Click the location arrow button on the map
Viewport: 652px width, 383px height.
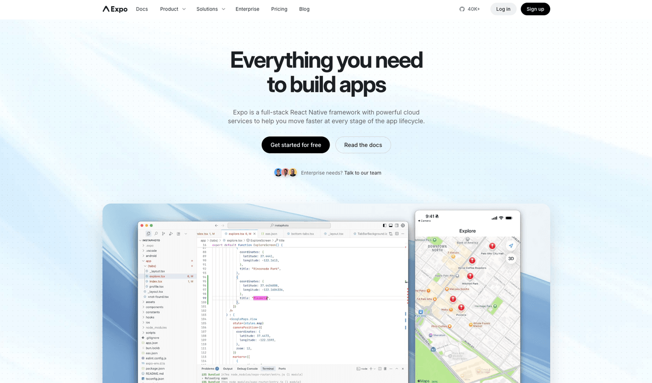point(511,245)
